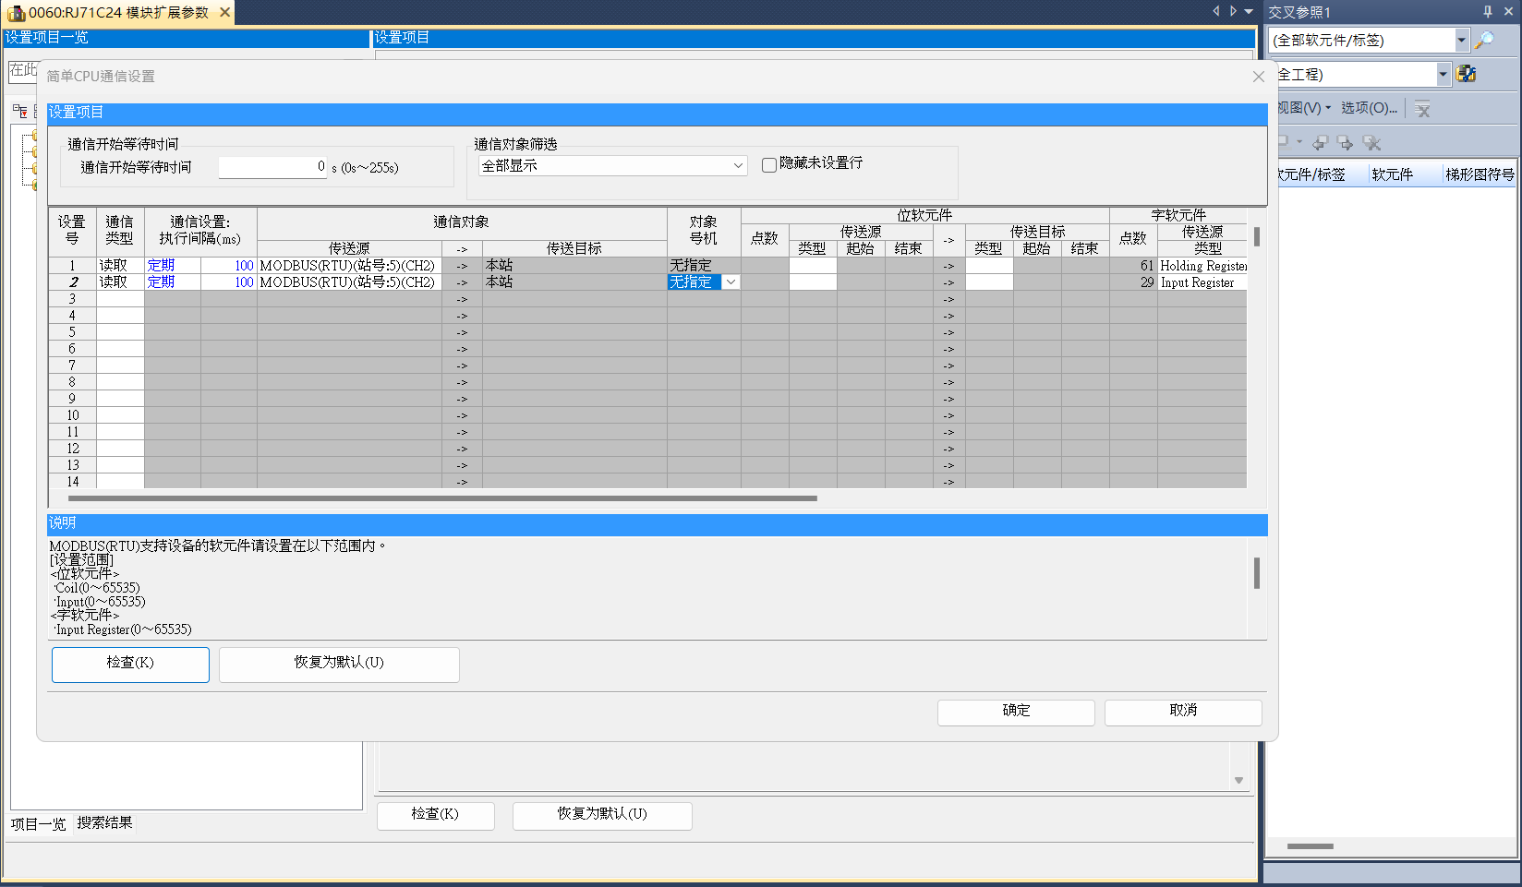1522x887 pixels.
Task: Open the 视图(V) menu
Action: tap(1303, 108)
